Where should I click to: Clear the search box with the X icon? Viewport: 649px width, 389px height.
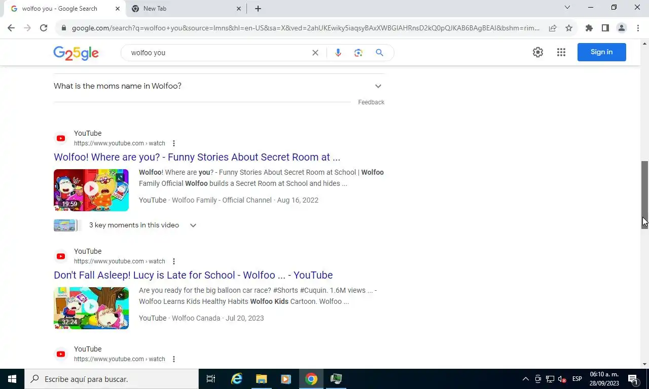tap(315, 53)
